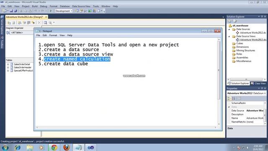The height and width of the screenshot is (151, 268).
Task: Open the Database menu
Action: click(x=64, y=6)
